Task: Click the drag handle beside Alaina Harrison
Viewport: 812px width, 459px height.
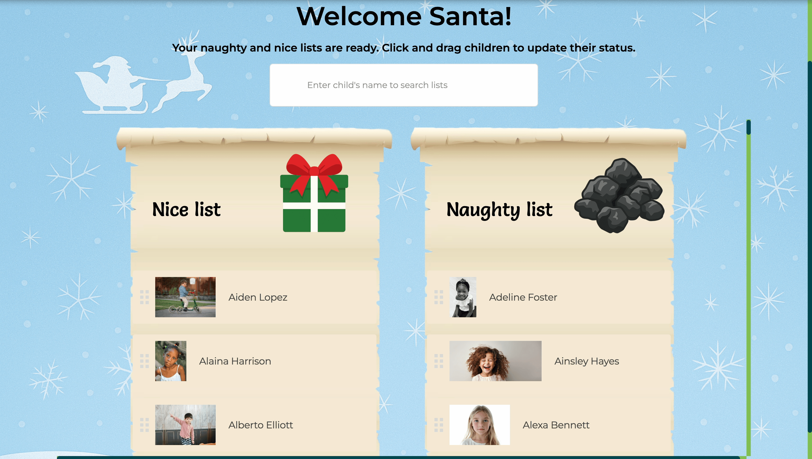Action: click(144, 361)
